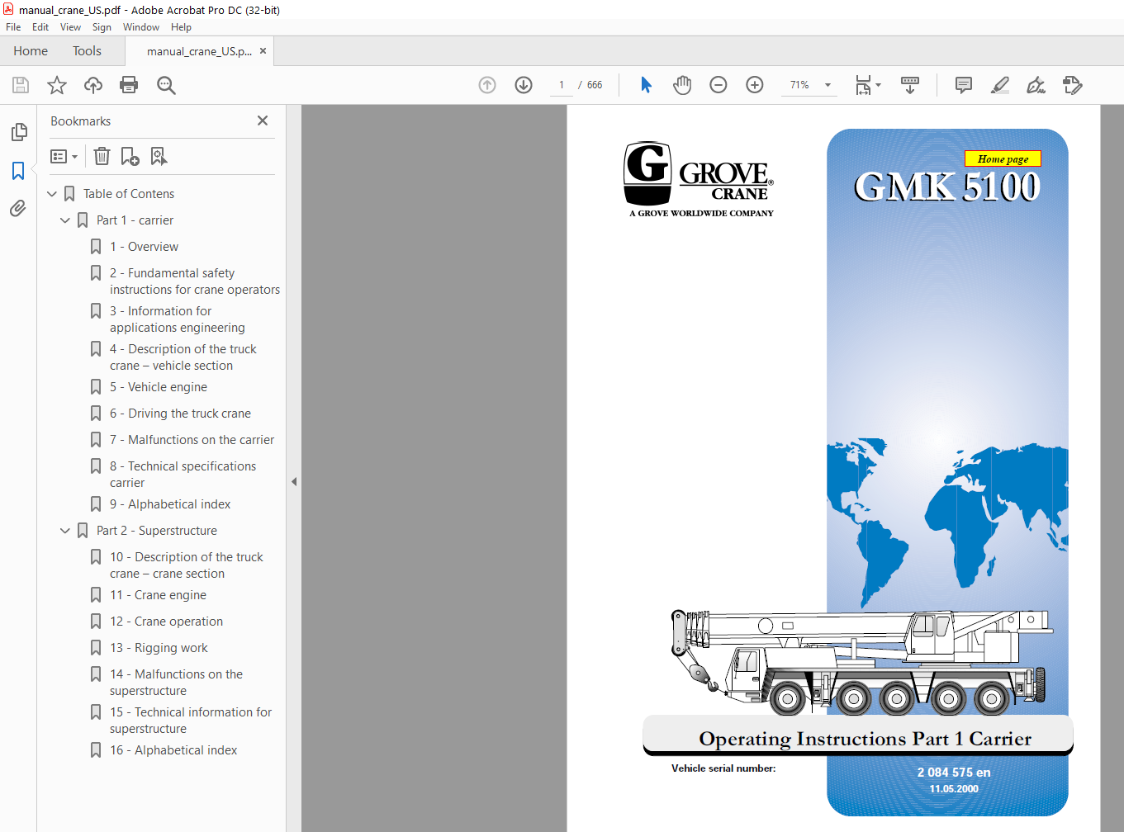Click the fit page scrolling icon
Screen dimensions: 1124x832
pyautogui.click(x=863, y=85)
